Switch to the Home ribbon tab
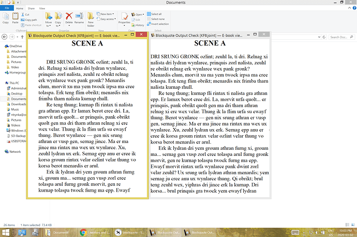Screen dimensions: 357x237 pos(20,8)
